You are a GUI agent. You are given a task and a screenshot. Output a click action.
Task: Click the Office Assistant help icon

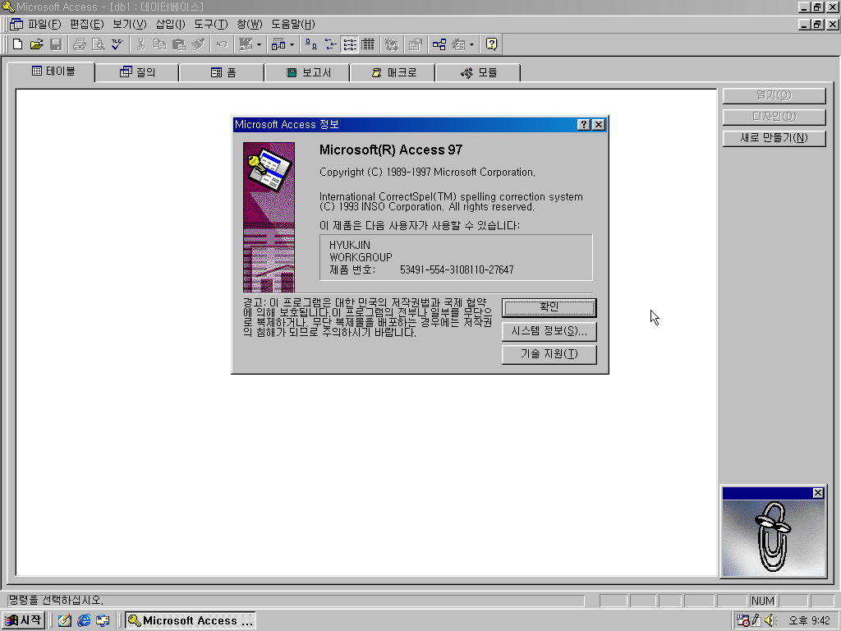(491, 44)
